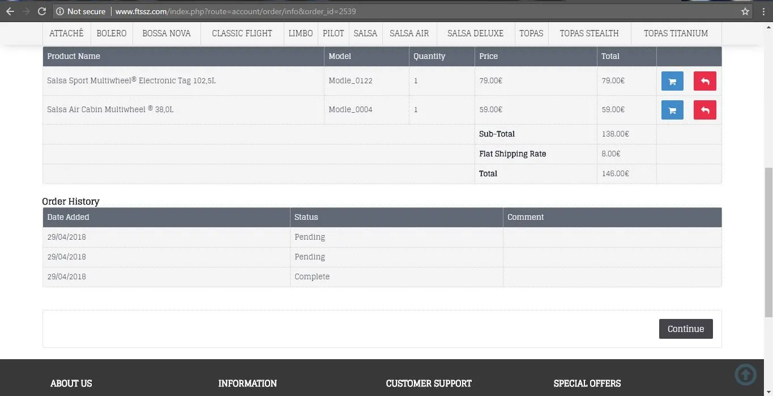
Task: Click the Flat Shipping Rate label
Action: click(x=513, y=154)
